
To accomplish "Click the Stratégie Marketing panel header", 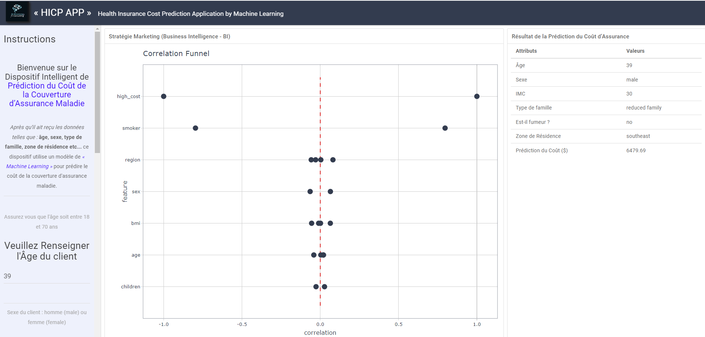I will click(169, 37).
